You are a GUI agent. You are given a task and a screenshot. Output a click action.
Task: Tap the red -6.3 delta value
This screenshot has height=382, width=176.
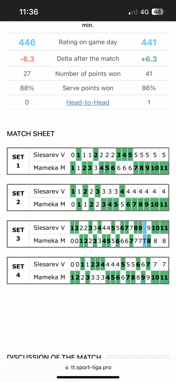pyautogui.click(x=27, y=59)
